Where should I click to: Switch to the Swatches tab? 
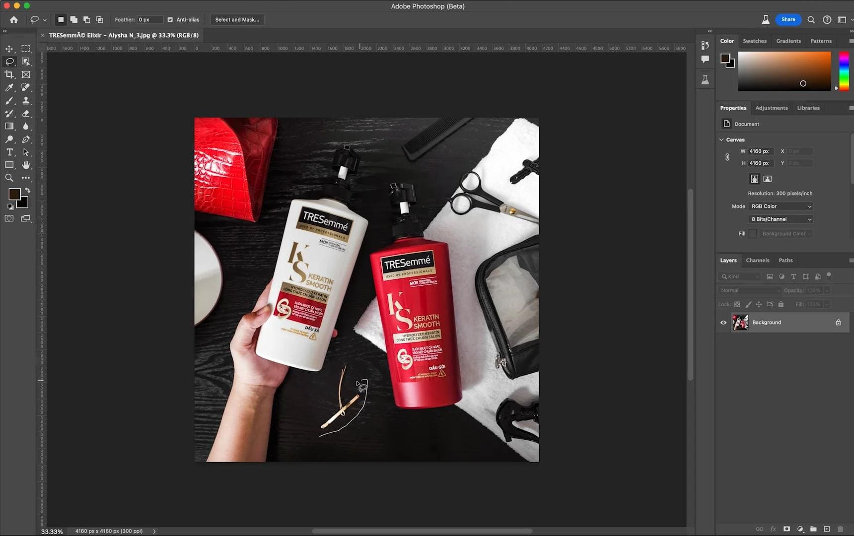point(755,41)
